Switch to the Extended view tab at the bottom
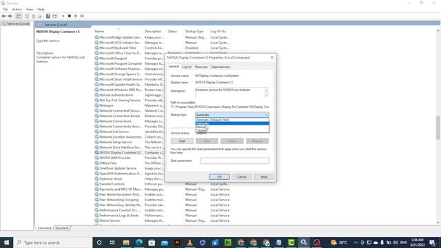The width and height of the screenshot is (441, 248). click(44, 228)
